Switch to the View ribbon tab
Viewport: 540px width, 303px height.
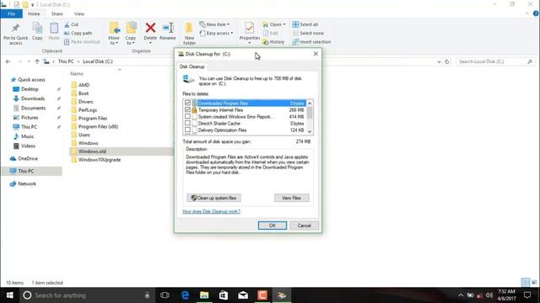click(78, 13)
